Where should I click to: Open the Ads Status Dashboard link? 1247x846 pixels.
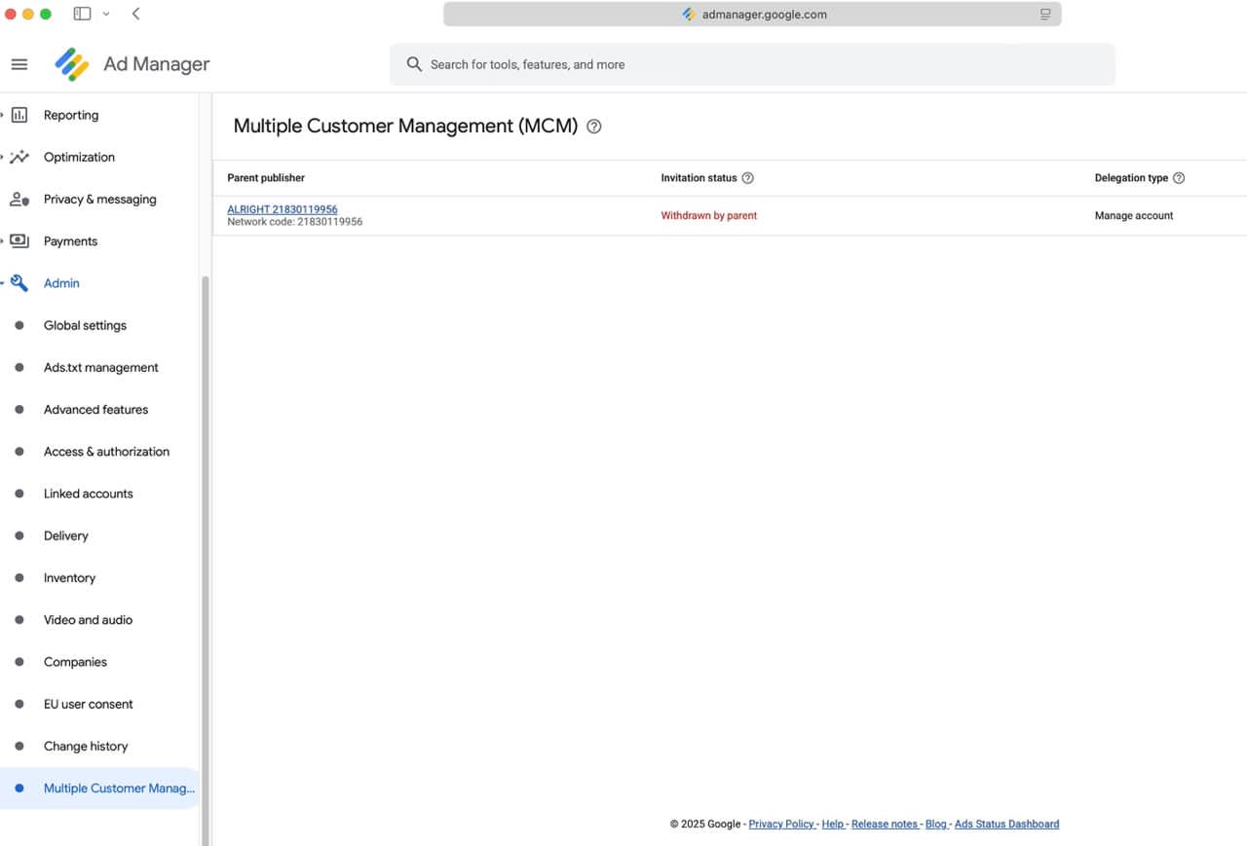coord(1006,824)
